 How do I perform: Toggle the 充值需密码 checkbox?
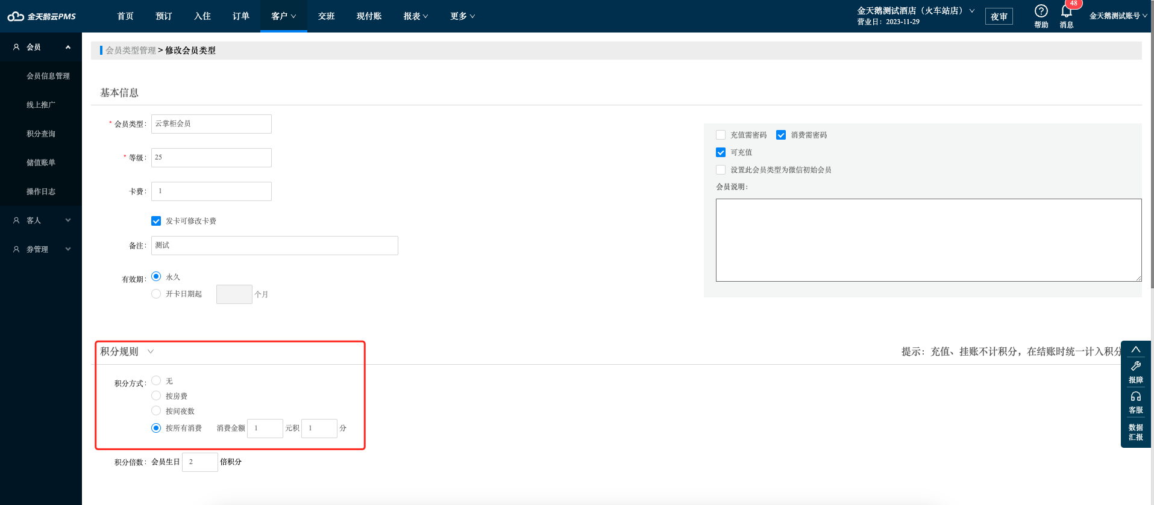pyautogui.click(x=721, y=135)
